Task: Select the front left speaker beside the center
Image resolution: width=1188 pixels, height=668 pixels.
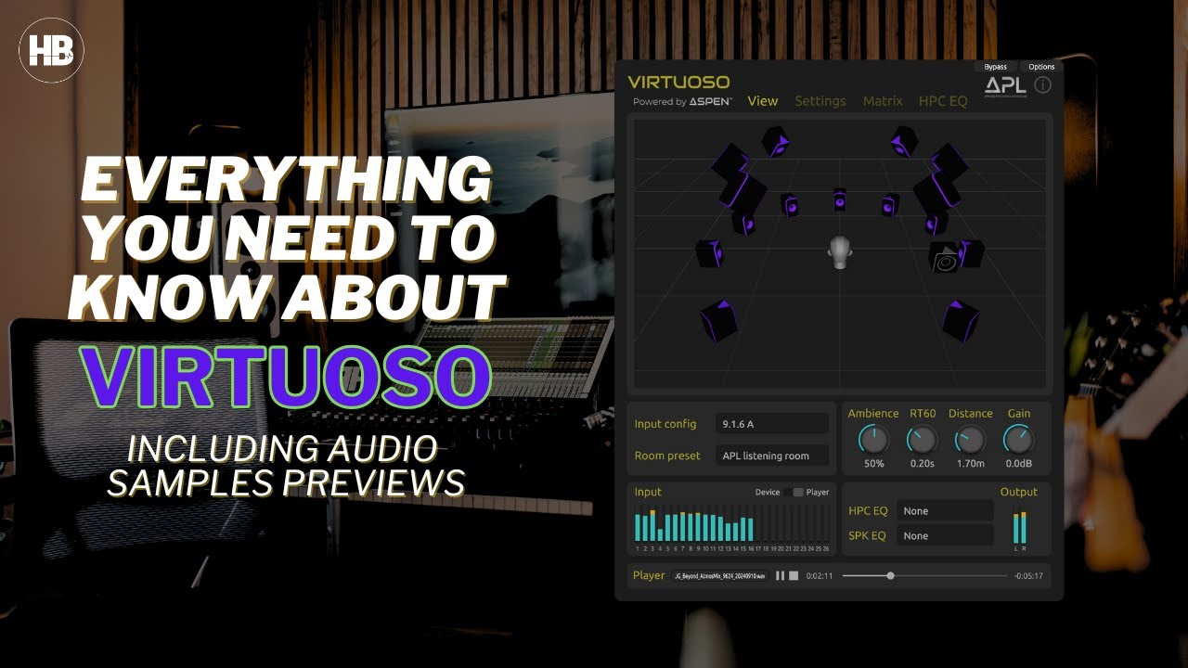Action: 790,205
